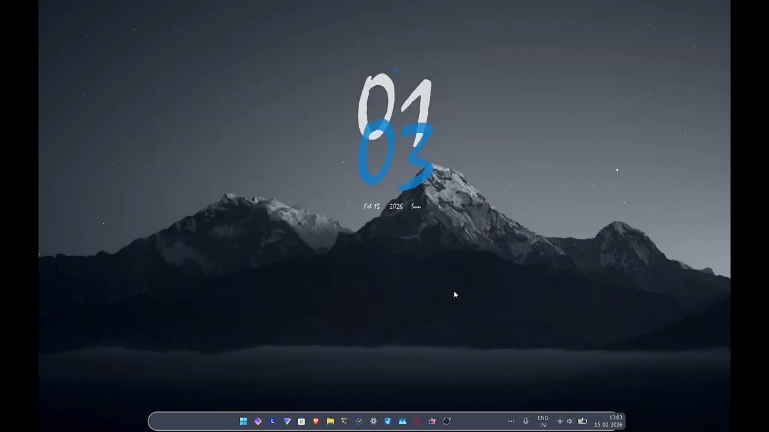
Task: Open Microsoft Store from taskbar
Action: pyautogui.click(x=301, y=421)
